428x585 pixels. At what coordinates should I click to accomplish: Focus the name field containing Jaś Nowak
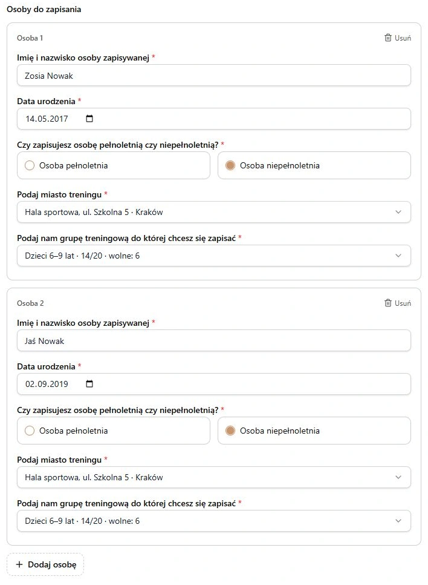[214, 340]
